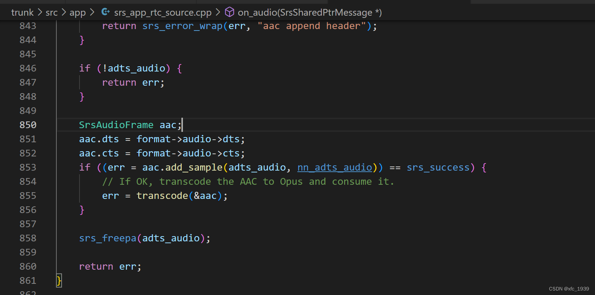Click srs_success constant

[438, 168]
